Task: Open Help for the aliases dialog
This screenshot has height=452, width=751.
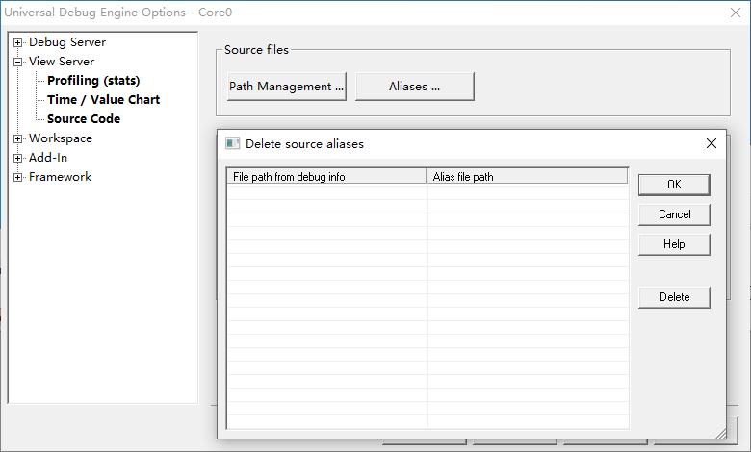Action: tap(674, 244)
